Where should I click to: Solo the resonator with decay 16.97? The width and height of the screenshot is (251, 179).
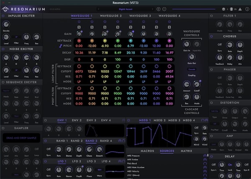pos(169,27)
